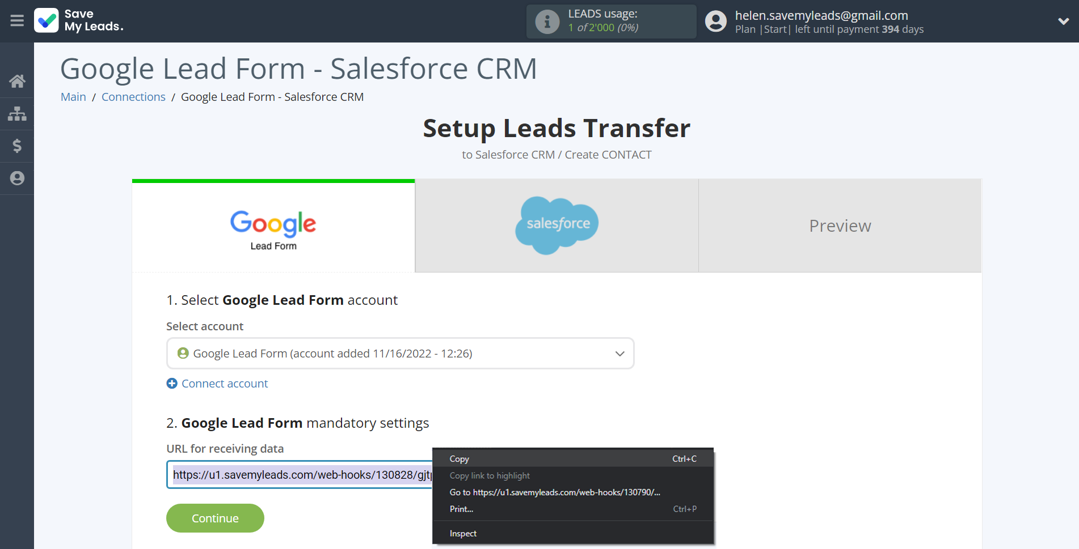Expand the account menu chevron

[x=1063, y=22]
